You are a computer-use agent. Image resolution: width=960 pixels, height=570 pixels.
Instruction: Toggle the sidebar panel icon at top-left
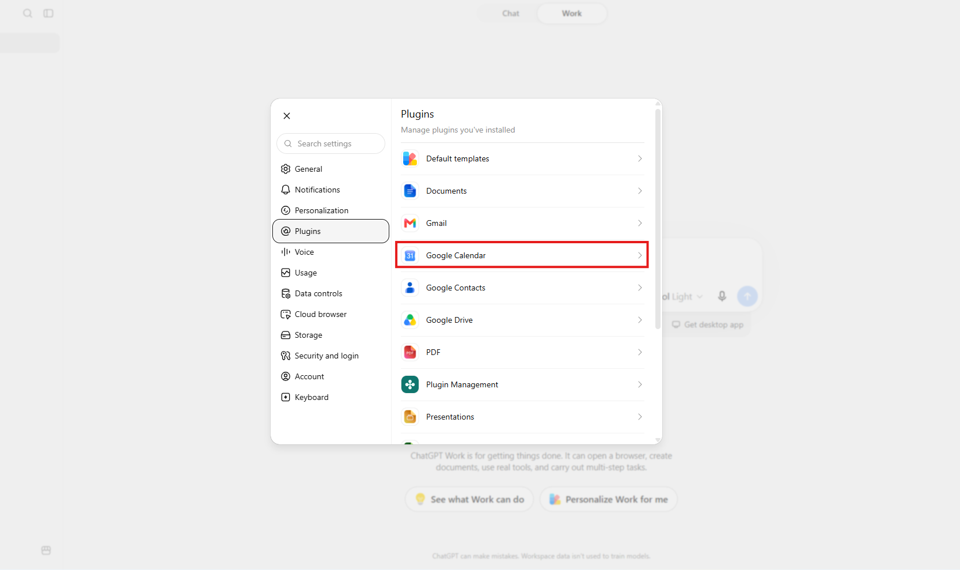[48, 13]
